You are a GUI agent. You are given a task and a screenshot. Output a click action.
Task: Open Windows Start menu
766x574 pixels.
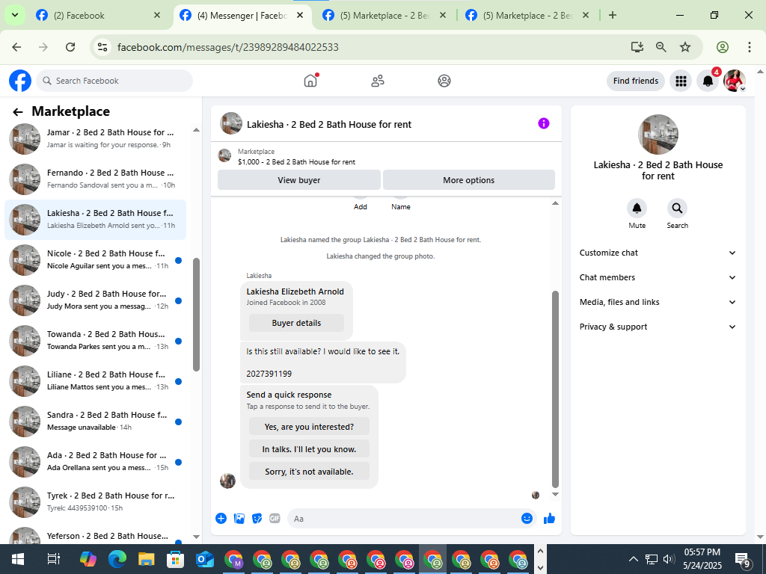(18, 559)
